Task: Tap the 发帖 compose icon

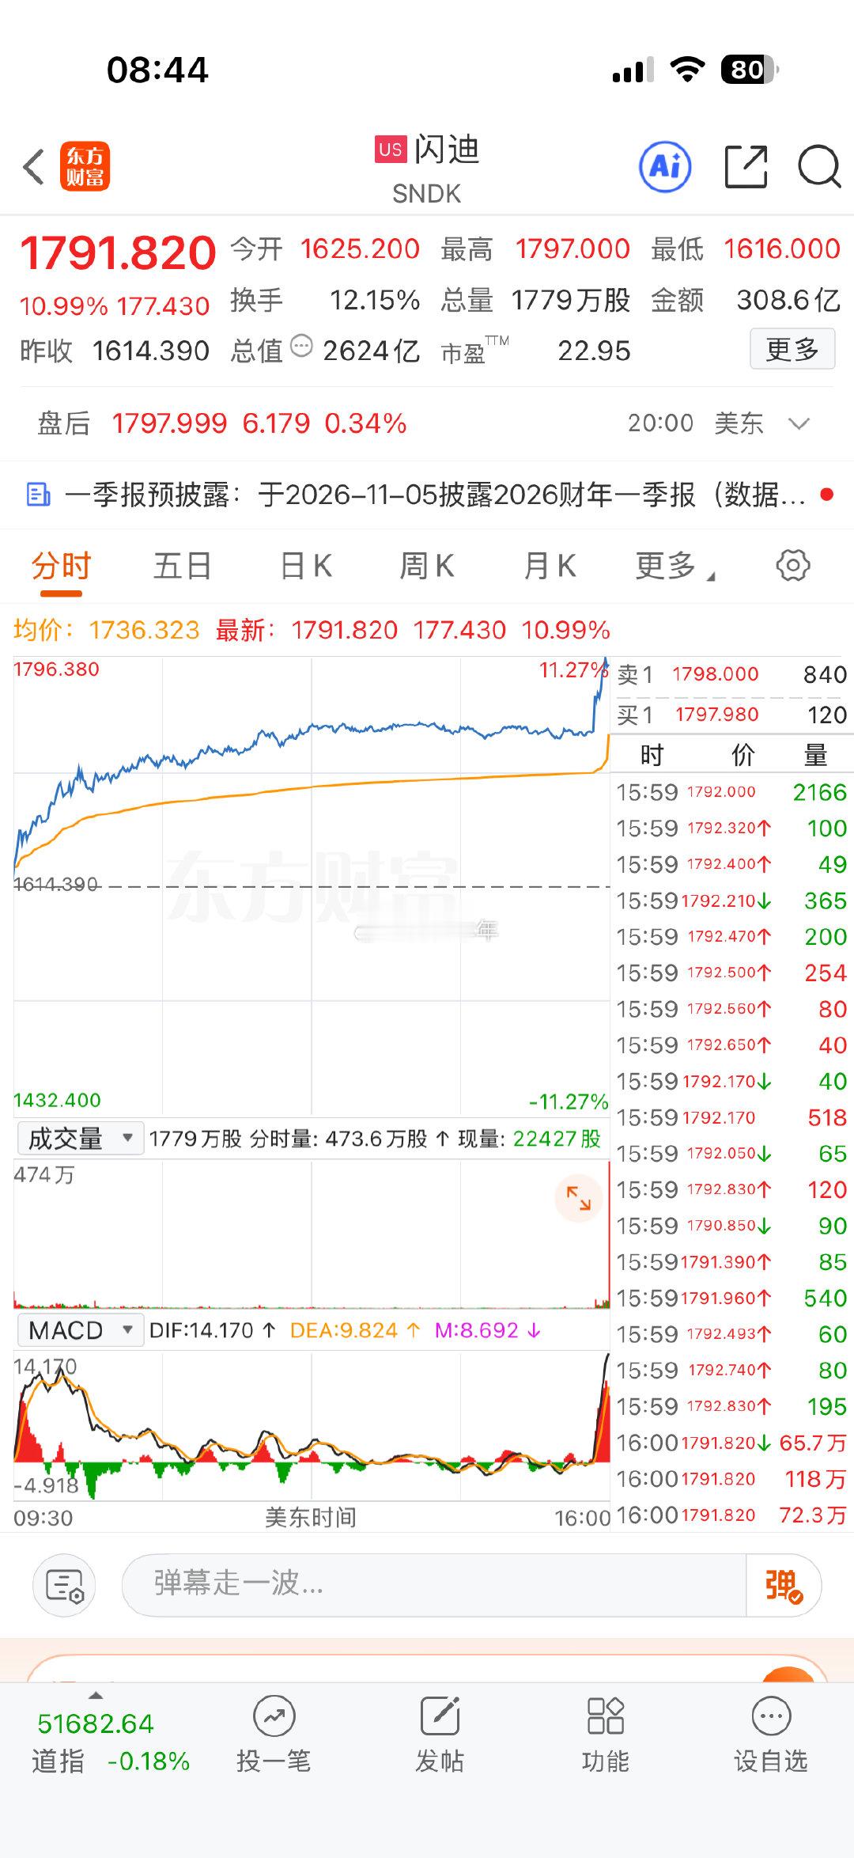Action: click(440, 1716)
